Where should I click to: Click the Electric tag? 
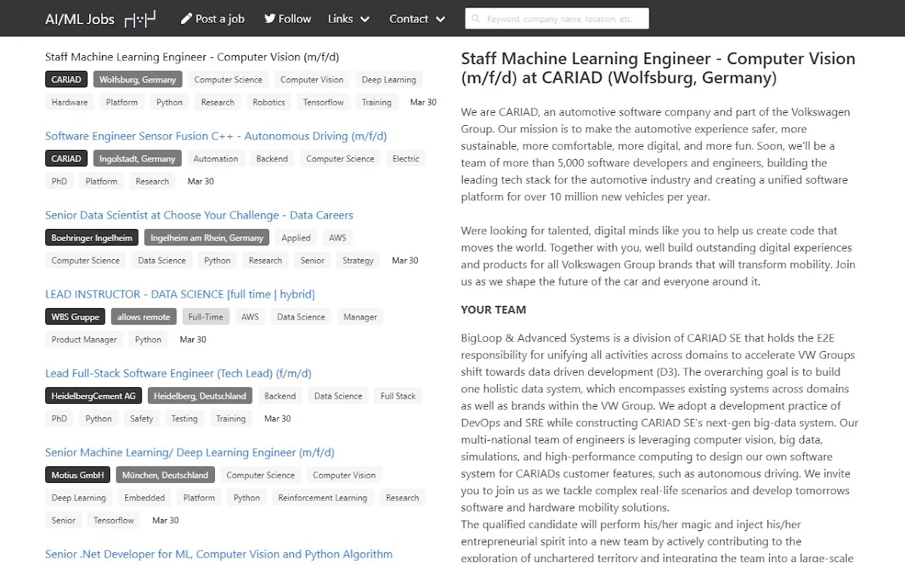coord(406,159)
